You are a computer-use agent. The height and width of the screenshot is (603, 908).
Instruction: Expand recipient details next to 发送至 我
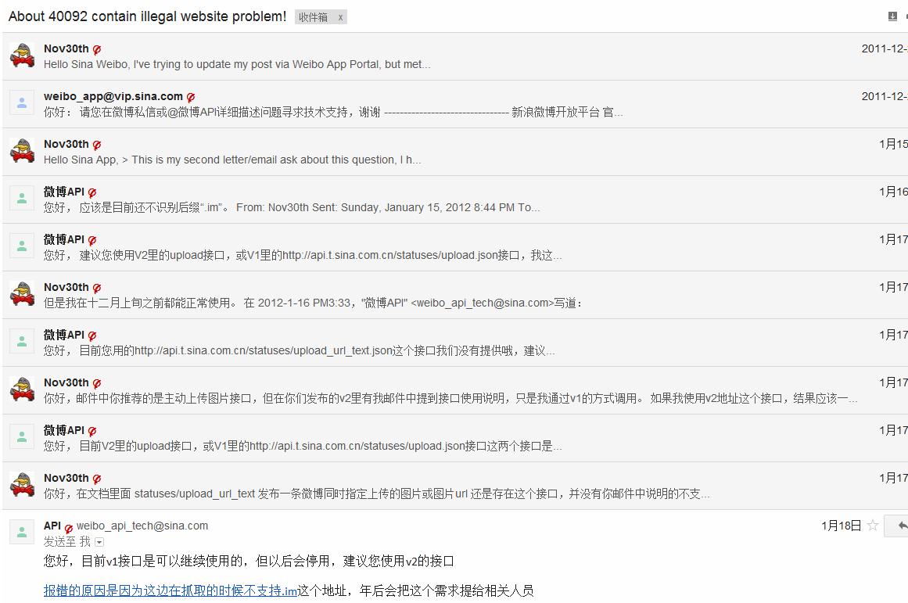[99, 542]
